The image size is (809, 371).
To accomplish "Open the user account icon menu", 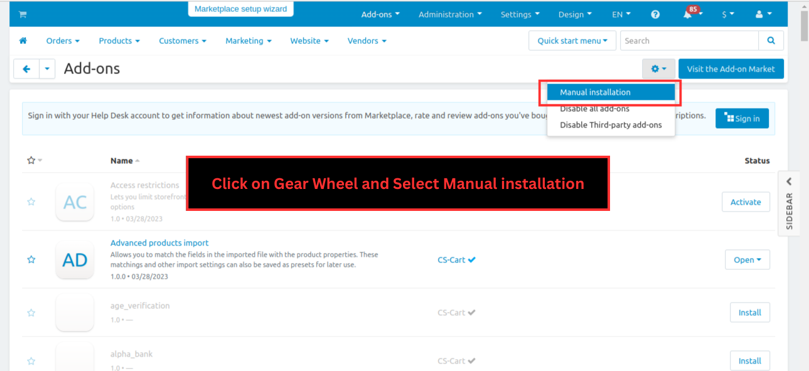I will pos(763,14).
